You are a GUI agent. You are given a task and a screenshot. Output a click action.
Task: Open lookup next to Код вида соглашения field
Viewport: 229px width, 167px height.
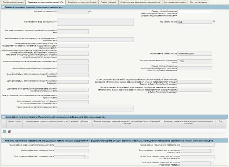click(90, 12)
